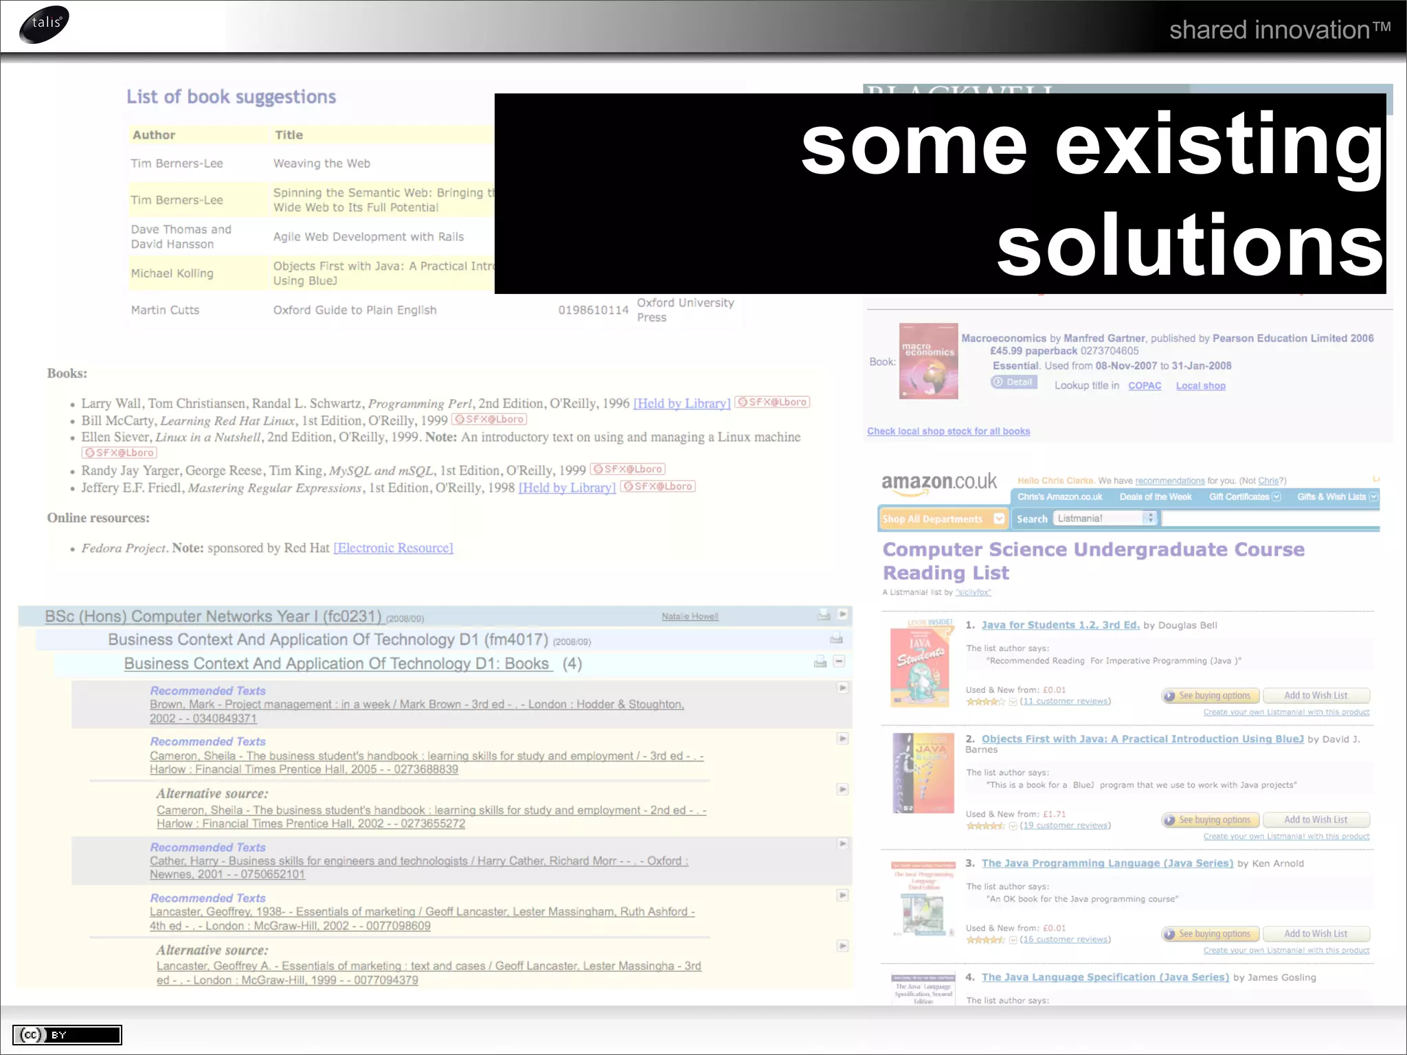This screenshot has height=1055, width=1407.
Task: Open The Java Programming Language cover image
Action: tap(923, 899)
